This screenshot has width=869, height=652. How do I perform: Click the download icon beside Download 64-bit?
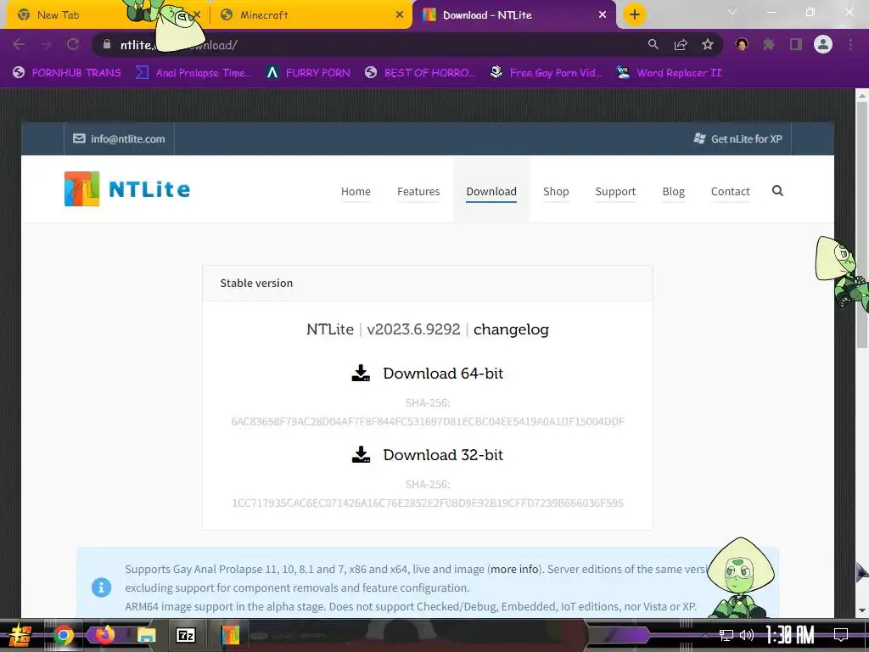click(x=361, y=374)
